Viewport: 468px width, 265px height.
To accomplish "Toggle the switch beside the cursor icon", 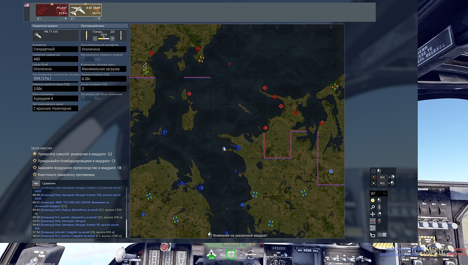I will pos(382,235).
